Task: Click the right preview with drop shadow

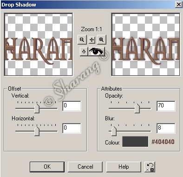Action: point(146,45)
